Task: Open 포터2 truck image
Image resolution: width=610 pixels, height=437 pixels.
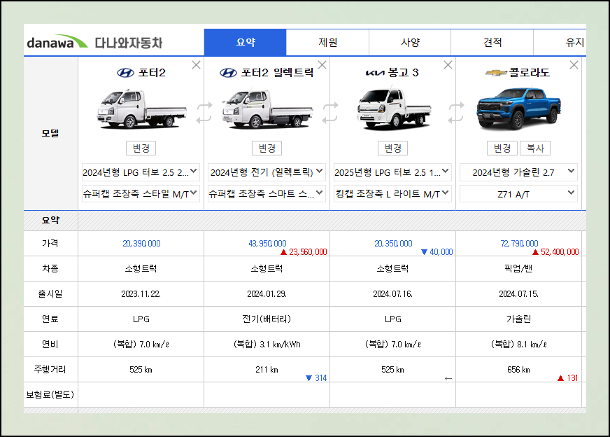Action: pyautogui.click(x=141, y=109)
